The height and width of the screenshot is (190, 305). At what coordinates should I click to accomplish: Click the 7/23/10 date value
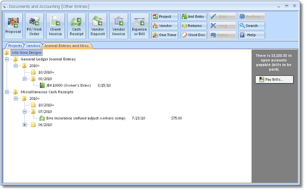click(x=138, y=118)
